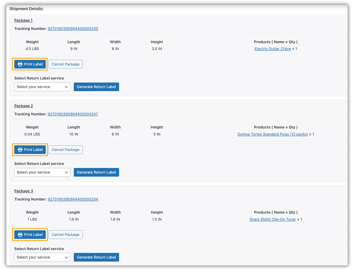The height and width of the screenshot is (269, 353).
Task: Click Cancel Package under Package 3
Action: (x=66, y=235)
